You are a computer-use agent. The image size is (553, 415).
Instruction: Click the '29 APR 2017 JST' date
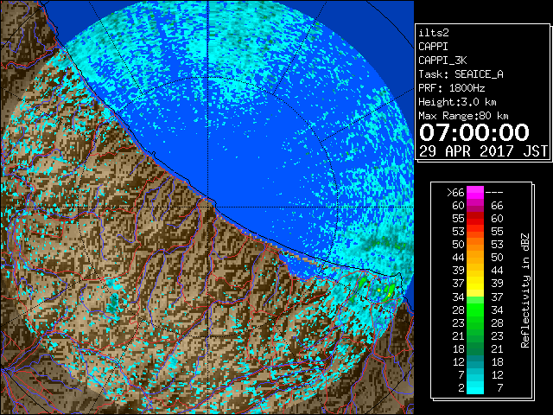(484, 151)
